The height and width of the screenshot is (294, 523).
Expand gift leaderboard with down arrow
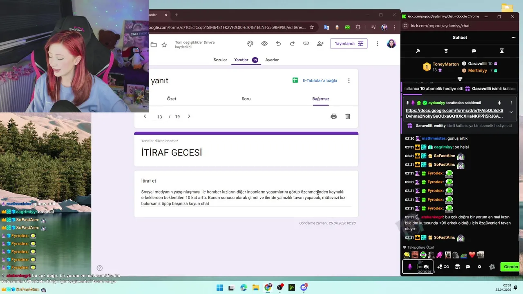click(460, 79)
